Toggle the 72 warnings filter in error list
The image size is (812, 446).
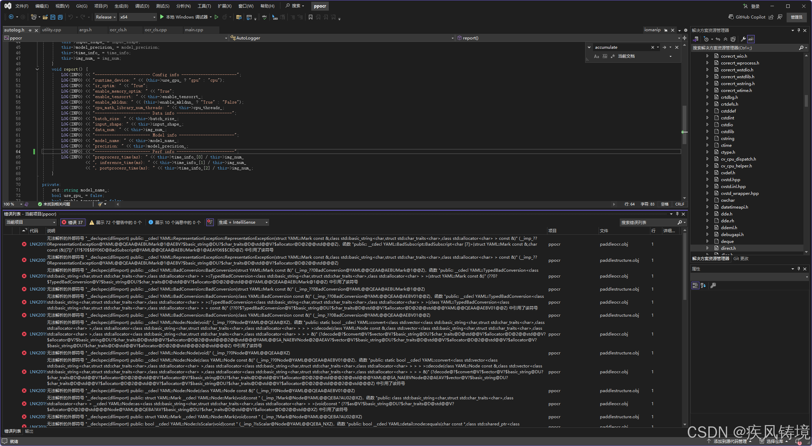tap(115, 222)
